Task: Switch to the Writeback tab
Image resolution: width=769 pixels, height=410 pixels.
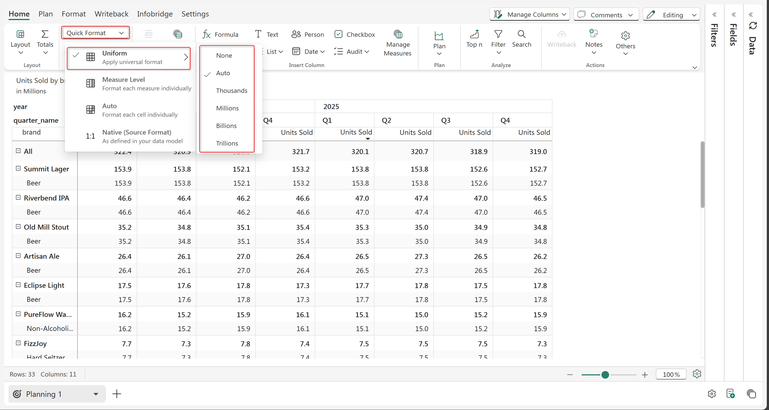Action: click(x=111, y=14)
